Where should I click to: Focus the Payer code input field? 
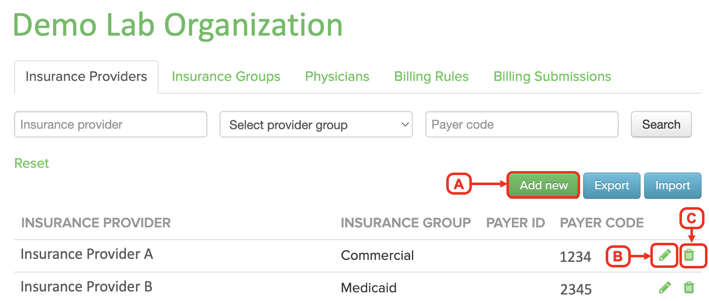(x=522, y=124)
